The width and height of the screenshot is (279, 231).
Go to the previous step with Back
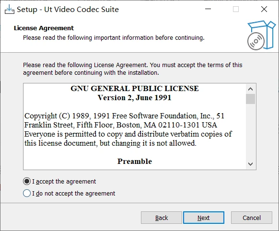(x=162, y=218)
